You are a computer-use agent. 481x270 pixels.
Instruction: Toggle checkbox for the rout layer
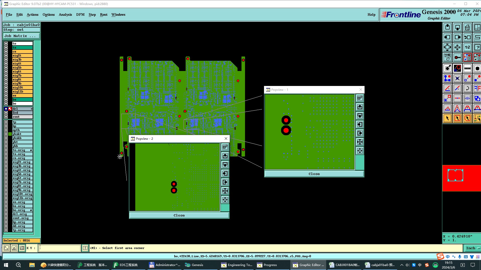pos(6,117)
